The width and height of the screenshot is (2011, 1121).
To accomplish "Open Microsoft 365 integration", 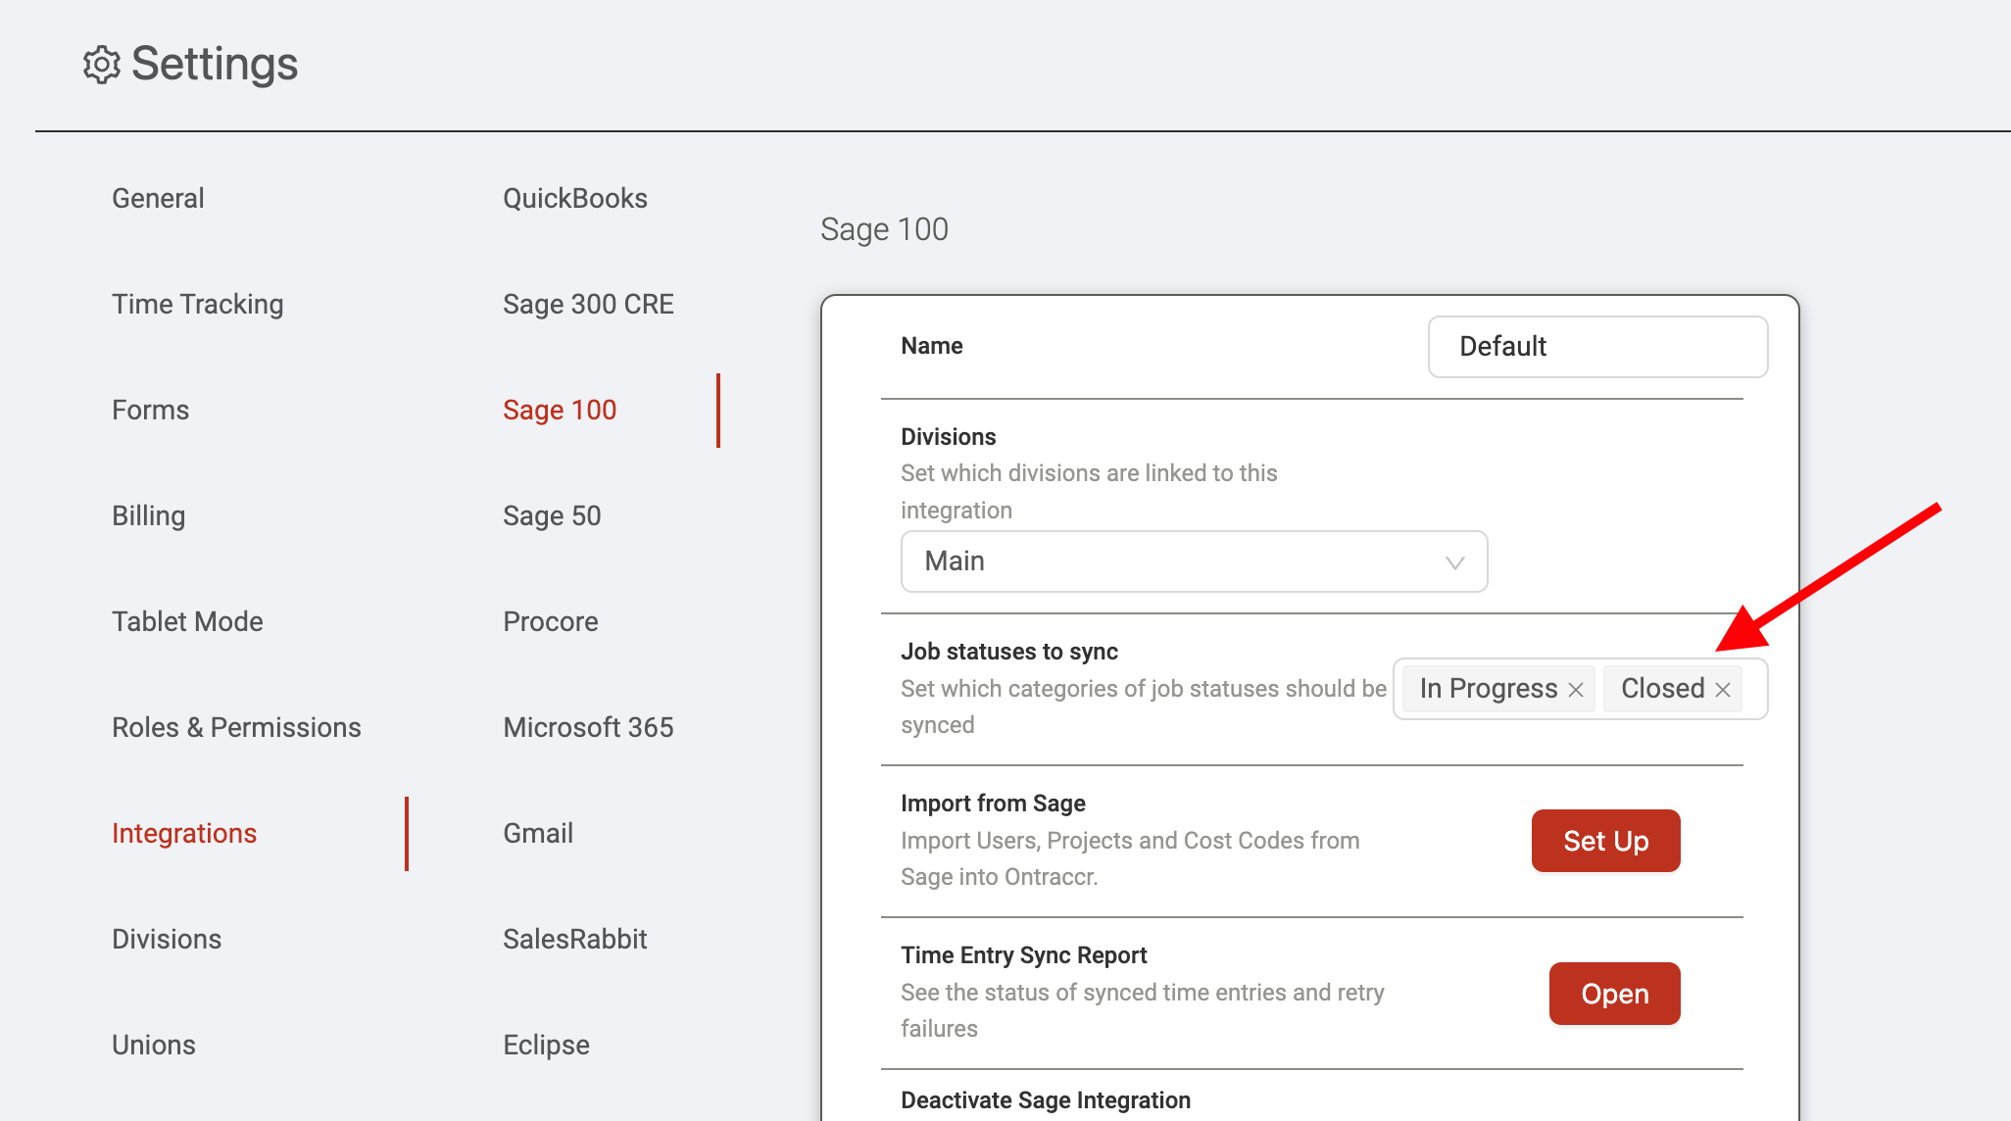I will click(x=588, y=727).
